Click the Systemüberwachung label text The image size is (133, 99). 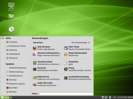(x=79, y=77)
